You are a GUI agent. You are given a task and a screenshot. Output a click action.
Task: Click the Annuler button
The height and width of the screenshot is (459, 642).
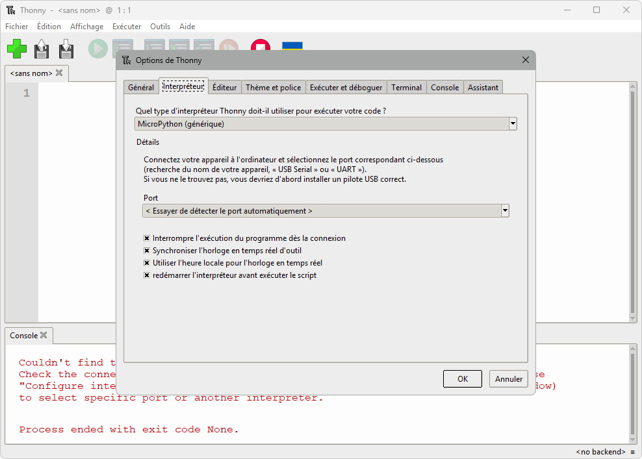pyautogui.click(x=509, y=378)
